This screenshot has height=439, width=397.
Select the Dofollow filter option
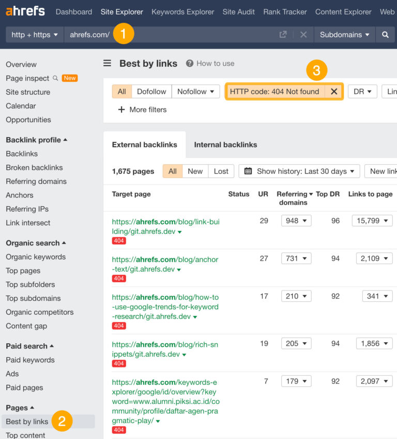click(x=151, y=91)
